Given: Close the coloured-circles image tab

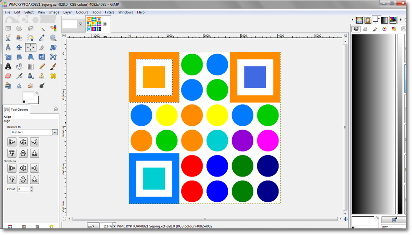Looking at the screenshot, I should pos(105,24).
